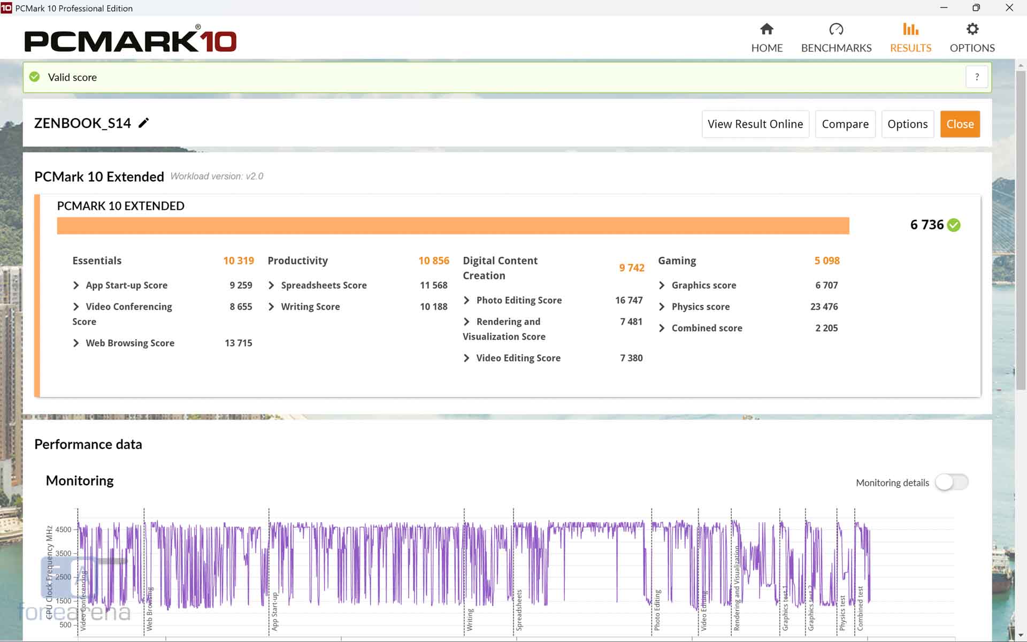
Task: Click the scrollbar up arrow
Action: tap(1021, 65)
